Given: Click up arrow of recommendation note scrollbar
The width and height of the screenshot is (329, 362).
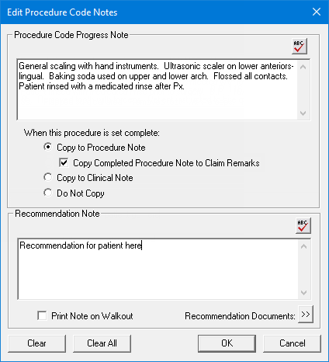Looking at the screenshot, I should coord(304,246).
